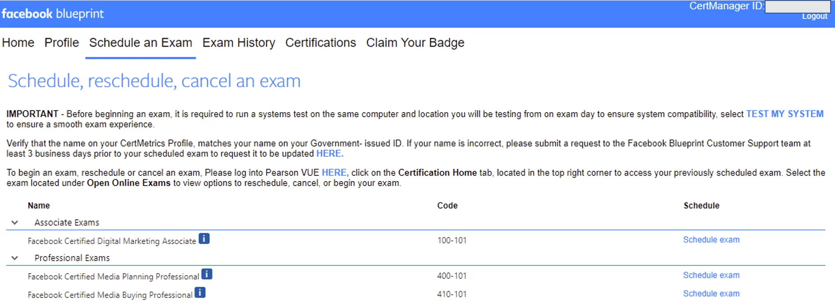Click HERE link to log into Pearson VUE
Viewport: 835px width, 306px height.
coord(335,173)
